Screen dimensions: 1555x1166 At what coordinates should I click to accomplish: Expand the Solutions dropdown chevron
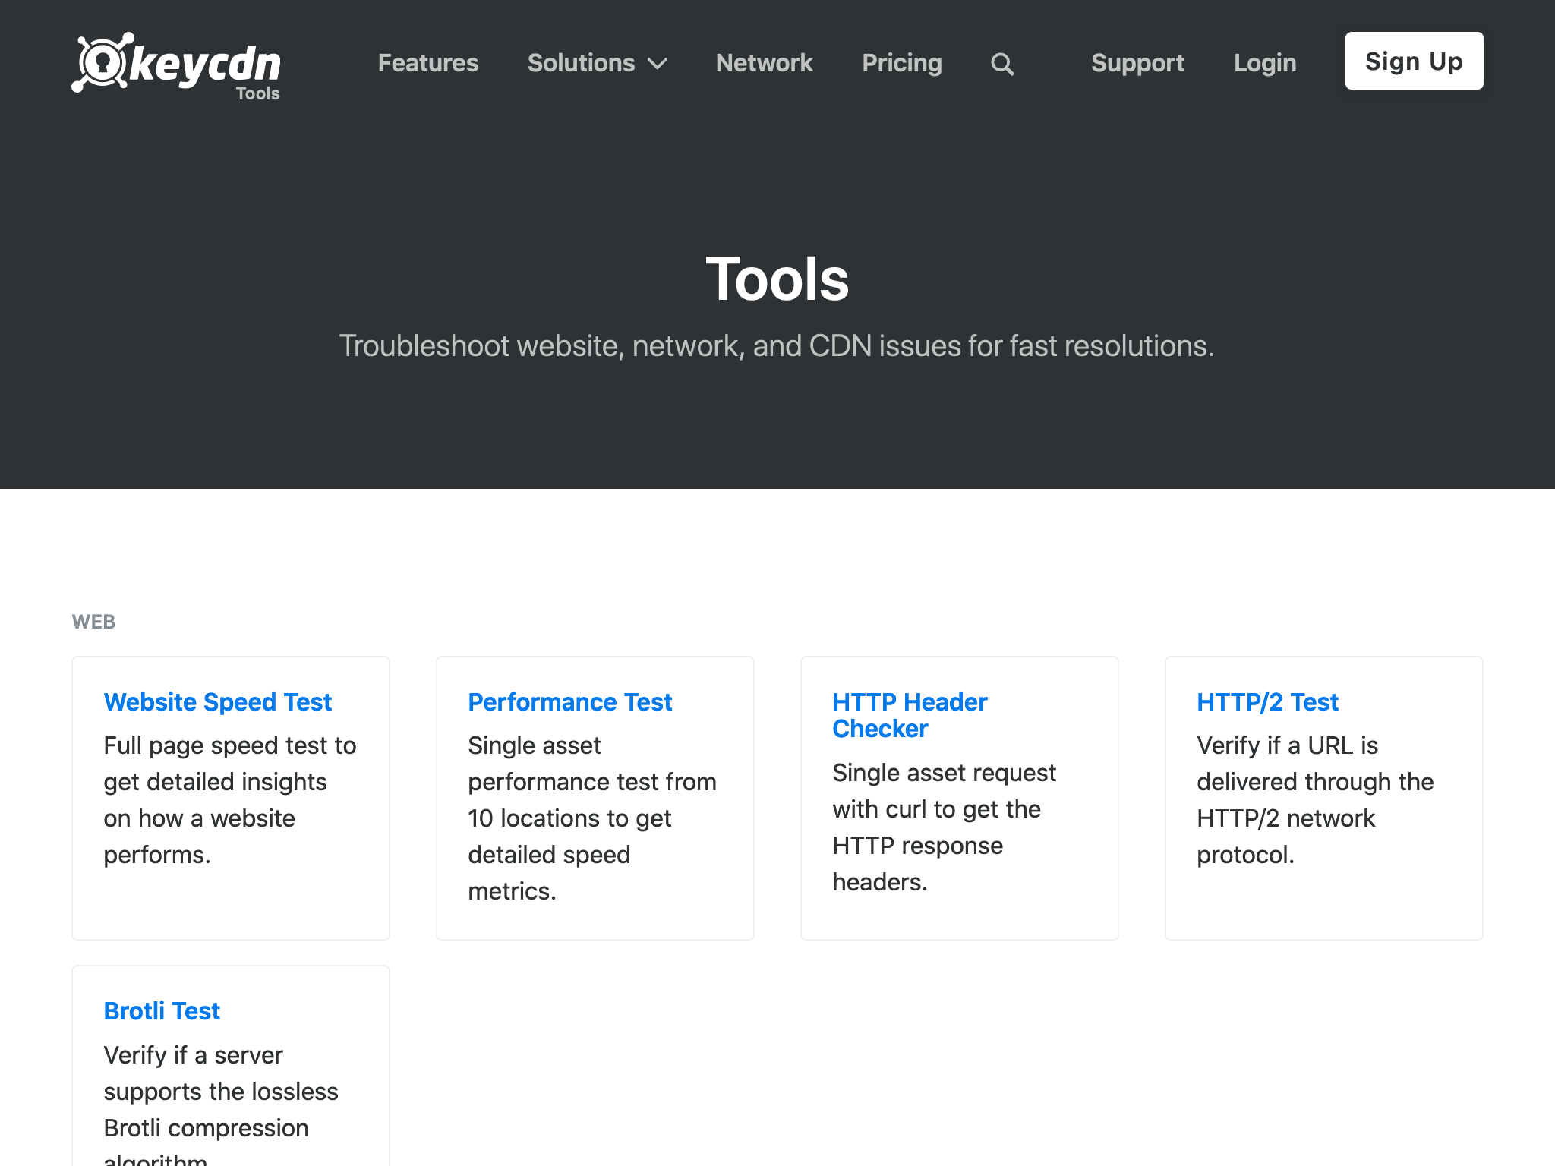click(x=658, y=64)
